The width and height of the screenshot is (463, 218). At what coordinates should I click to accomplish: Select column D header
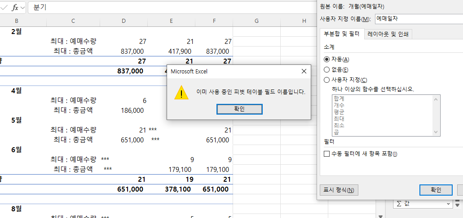click(124, 21)
